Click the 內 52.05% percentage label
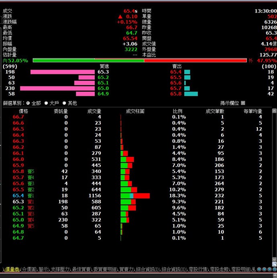This screenshot has height=278, width=277. 15,61
